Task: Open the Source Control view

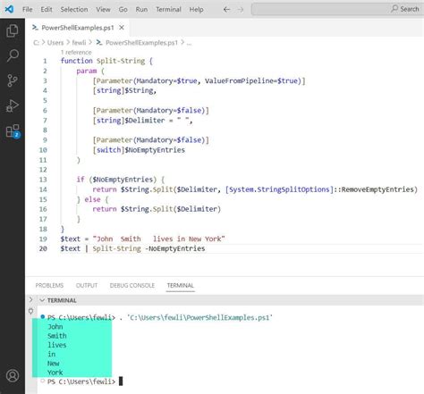Action: [13, 80]
